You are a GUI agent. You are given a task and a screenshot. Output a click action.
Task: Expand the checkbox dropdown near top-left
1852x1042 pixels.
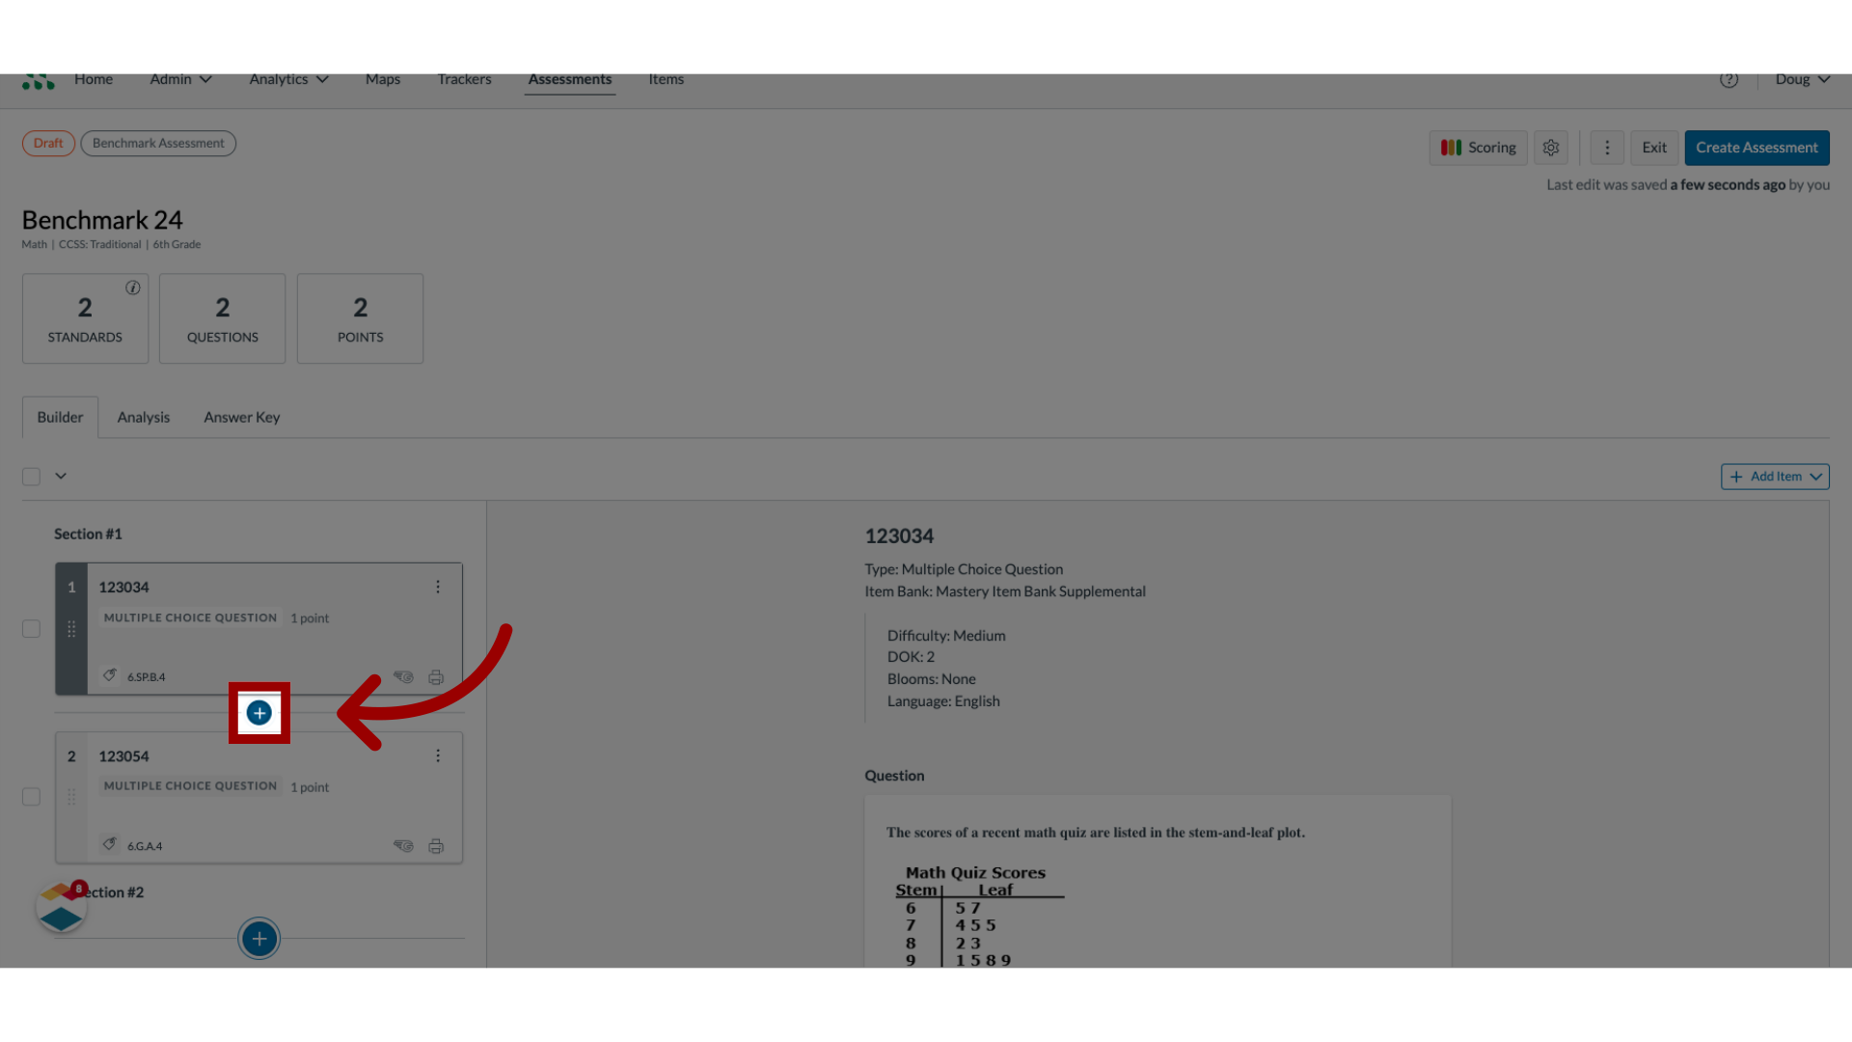61,476
